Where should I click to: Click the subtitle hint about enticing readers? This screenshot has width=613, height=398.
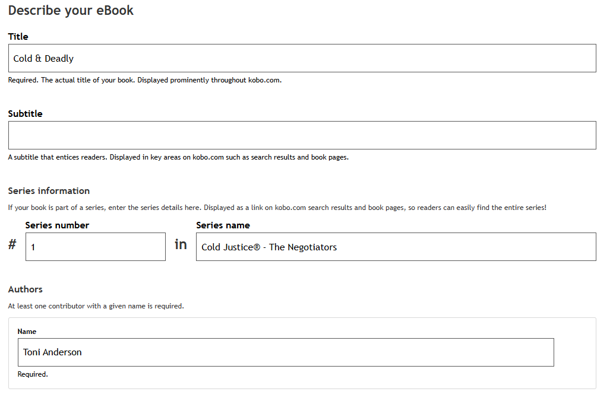[178, 157]
